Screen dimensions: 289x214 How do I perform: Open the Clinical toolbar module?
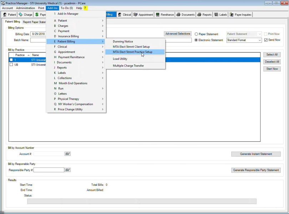[x=125, y=15]
